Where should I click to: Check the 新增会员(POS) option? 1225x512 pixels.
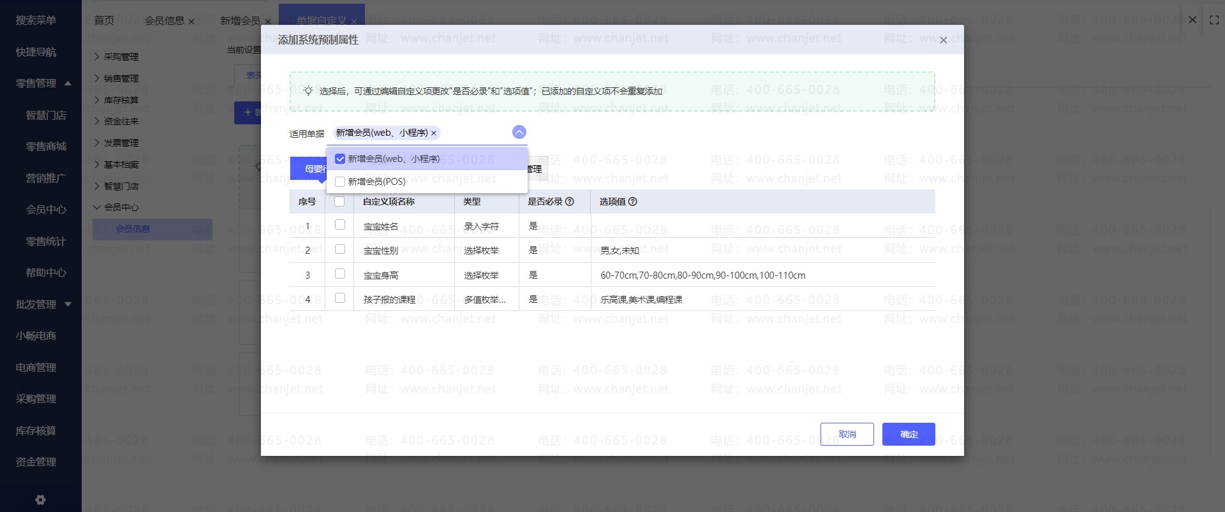point(340,182)
